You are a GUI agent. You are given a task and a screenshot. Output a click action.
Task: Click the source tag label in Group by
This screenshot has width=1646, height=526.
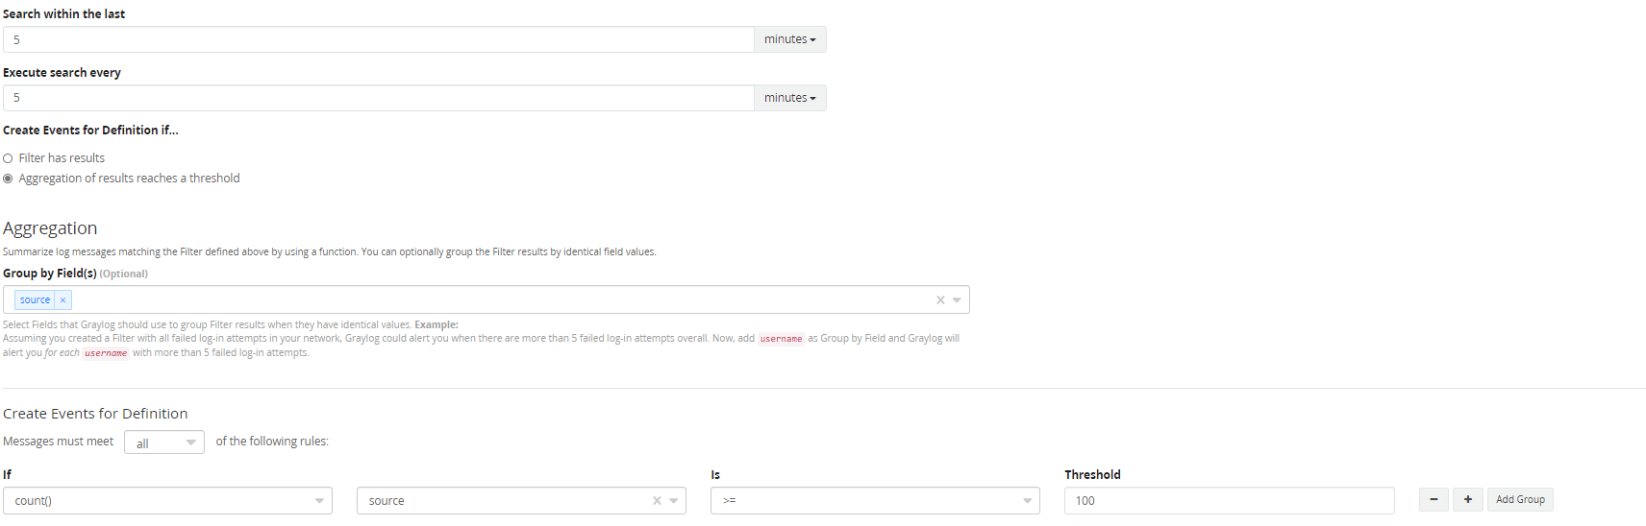35,300
